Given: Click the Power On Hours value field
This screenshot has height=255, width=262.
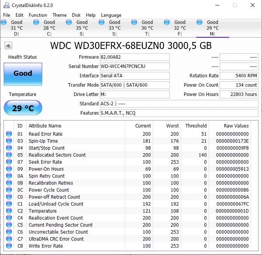Looking at the screenshot, I should click(239, 94).
